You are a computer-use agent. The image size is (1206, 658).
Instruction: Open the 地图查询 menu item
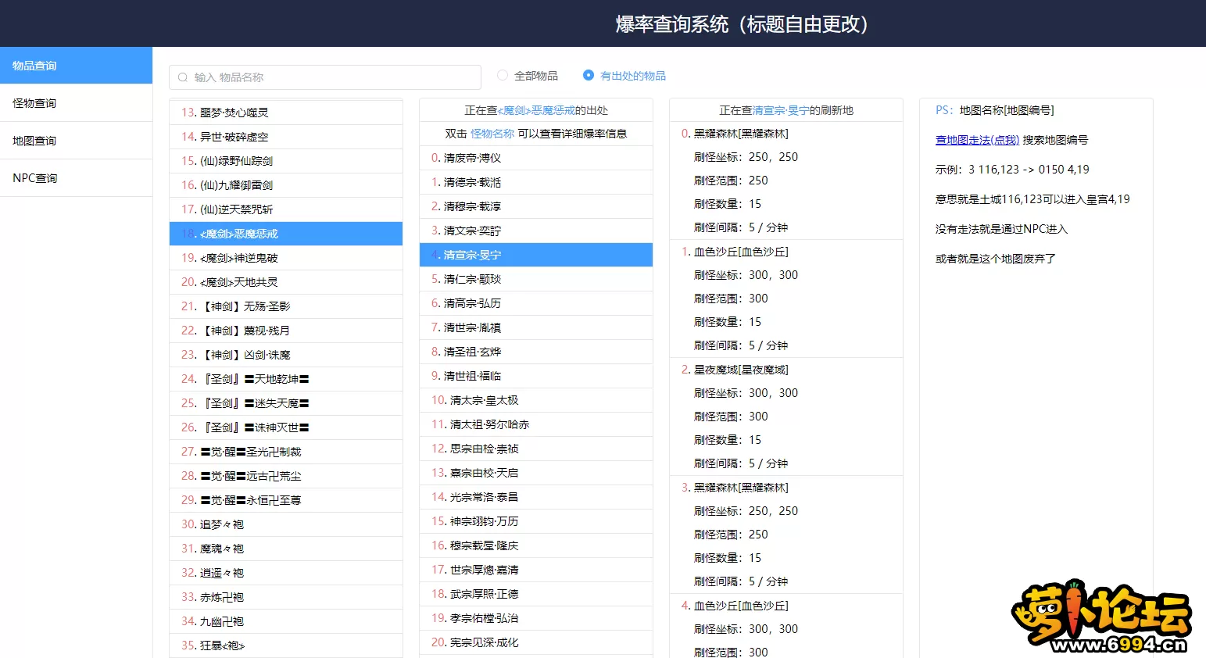[x=76, y=141]
